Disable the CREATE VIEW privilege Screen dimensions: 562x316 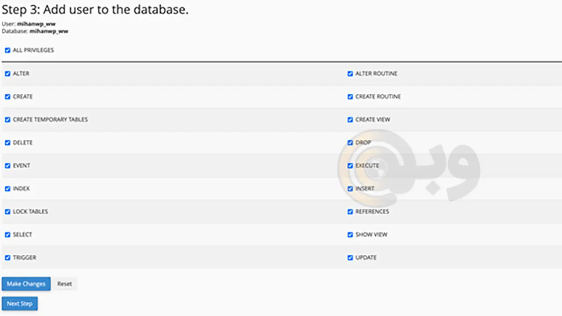pos(350,120)
